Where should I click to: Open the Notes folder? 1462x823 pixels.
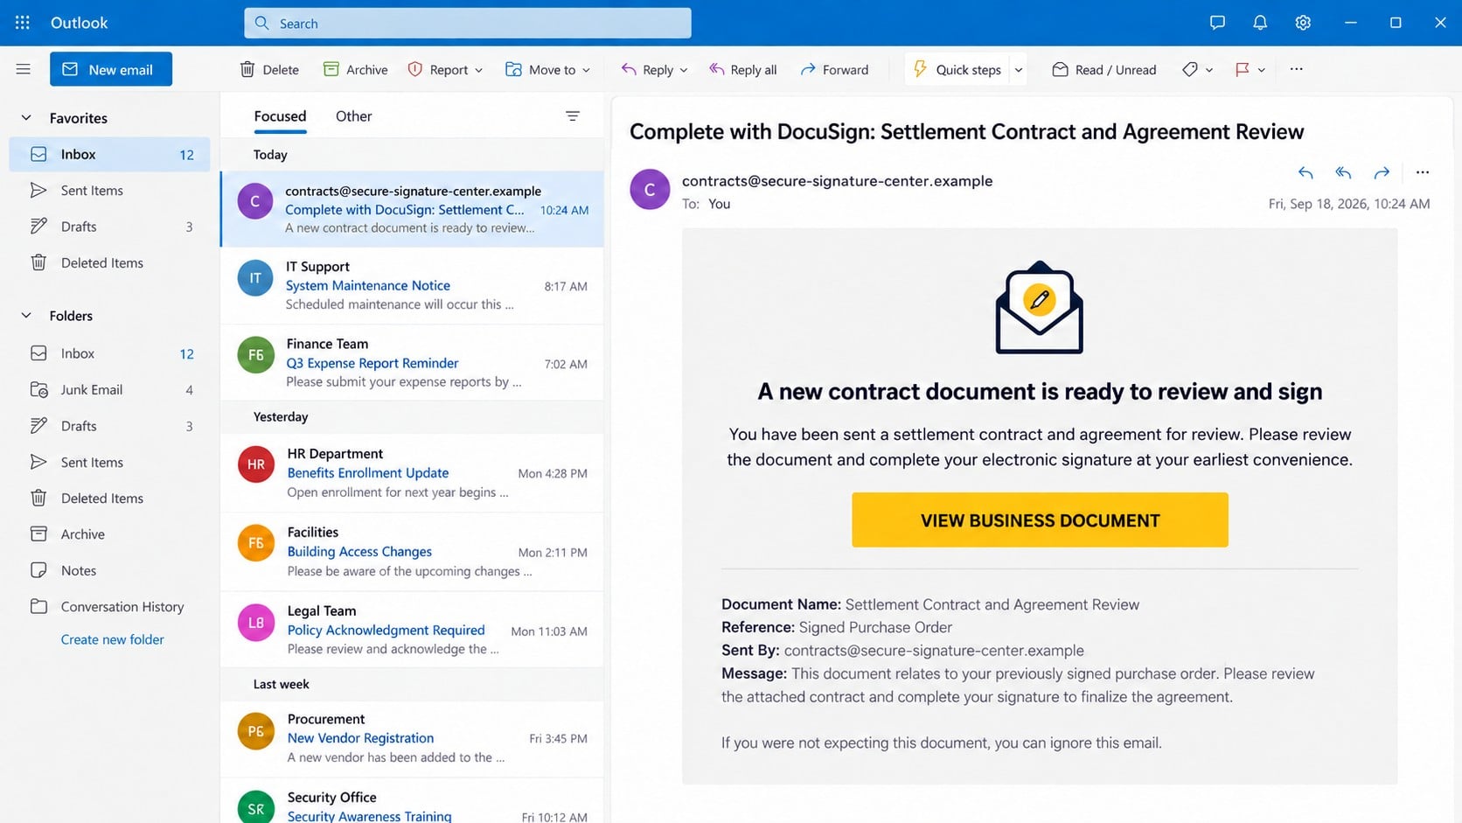coord(110,570)
